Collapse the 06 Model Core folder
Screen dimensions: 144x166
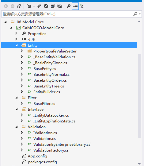pyautogui.click(x=6, y=22)
